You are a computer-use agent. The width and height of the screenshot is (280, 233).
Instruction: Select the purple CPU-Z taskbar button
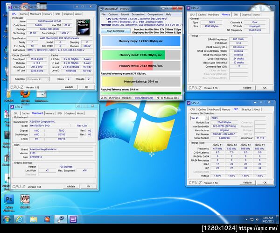tap(73, 219)
